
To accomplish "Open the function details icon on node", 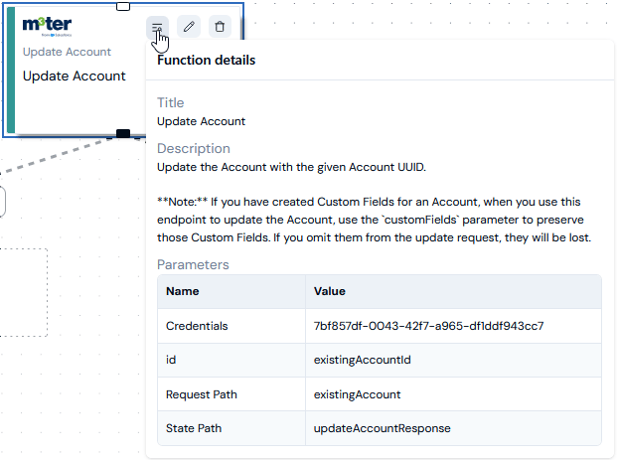I will pyautogui.click(x=157, y=27).
